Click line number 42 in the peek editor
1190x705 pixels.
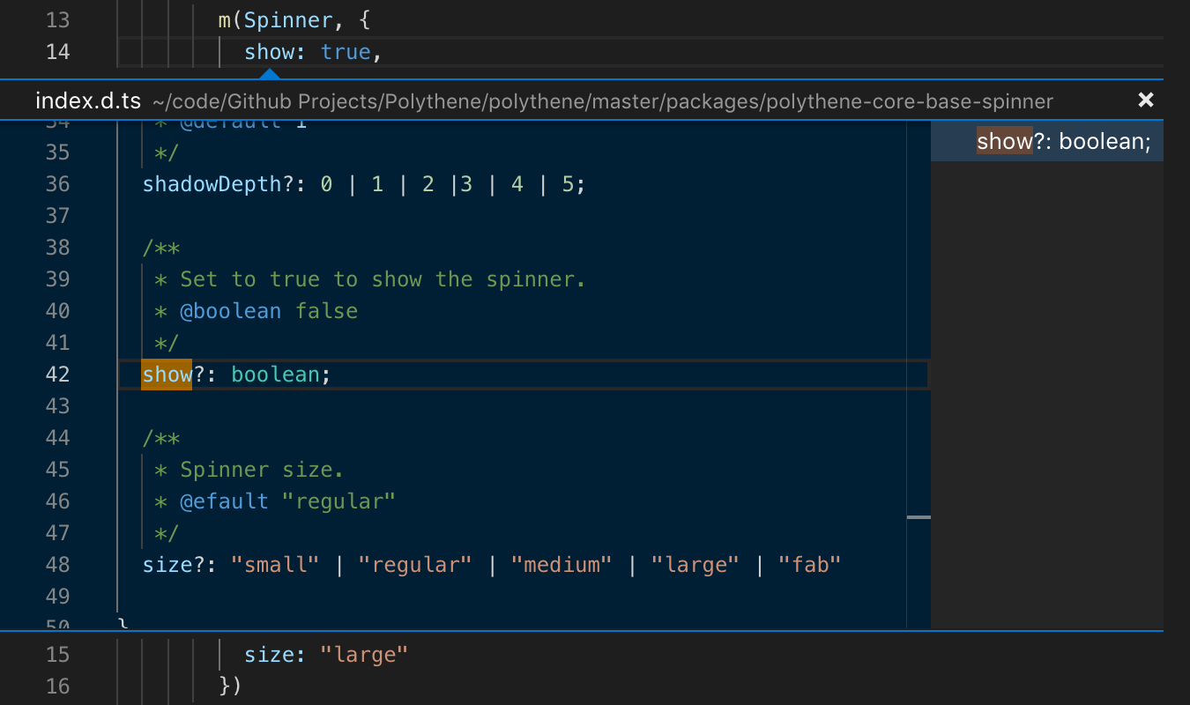57,374
